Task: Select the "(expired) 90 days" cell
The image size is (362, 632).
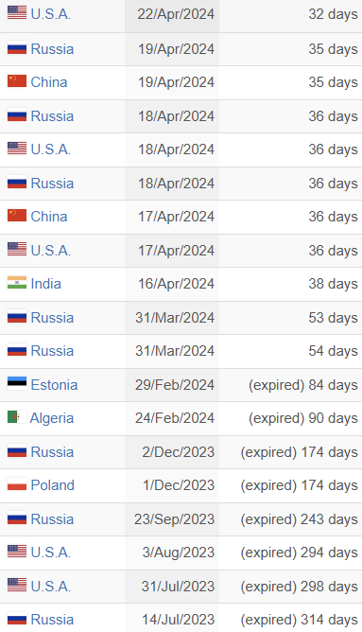Action: [x=291, y=418]
